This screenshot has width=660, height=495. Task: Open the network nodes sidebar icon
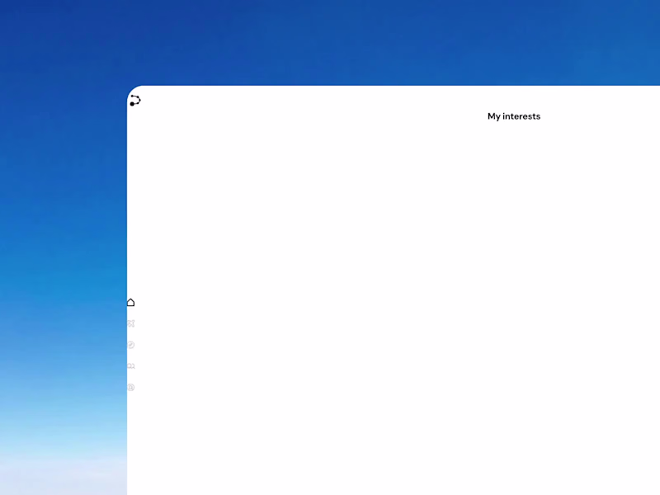point(131,323)
